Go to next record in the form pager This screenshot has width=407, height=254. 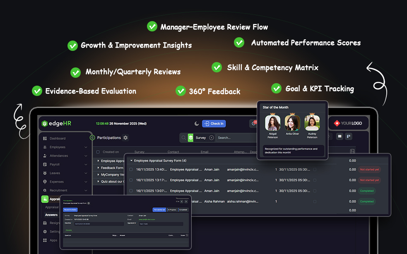186,201
